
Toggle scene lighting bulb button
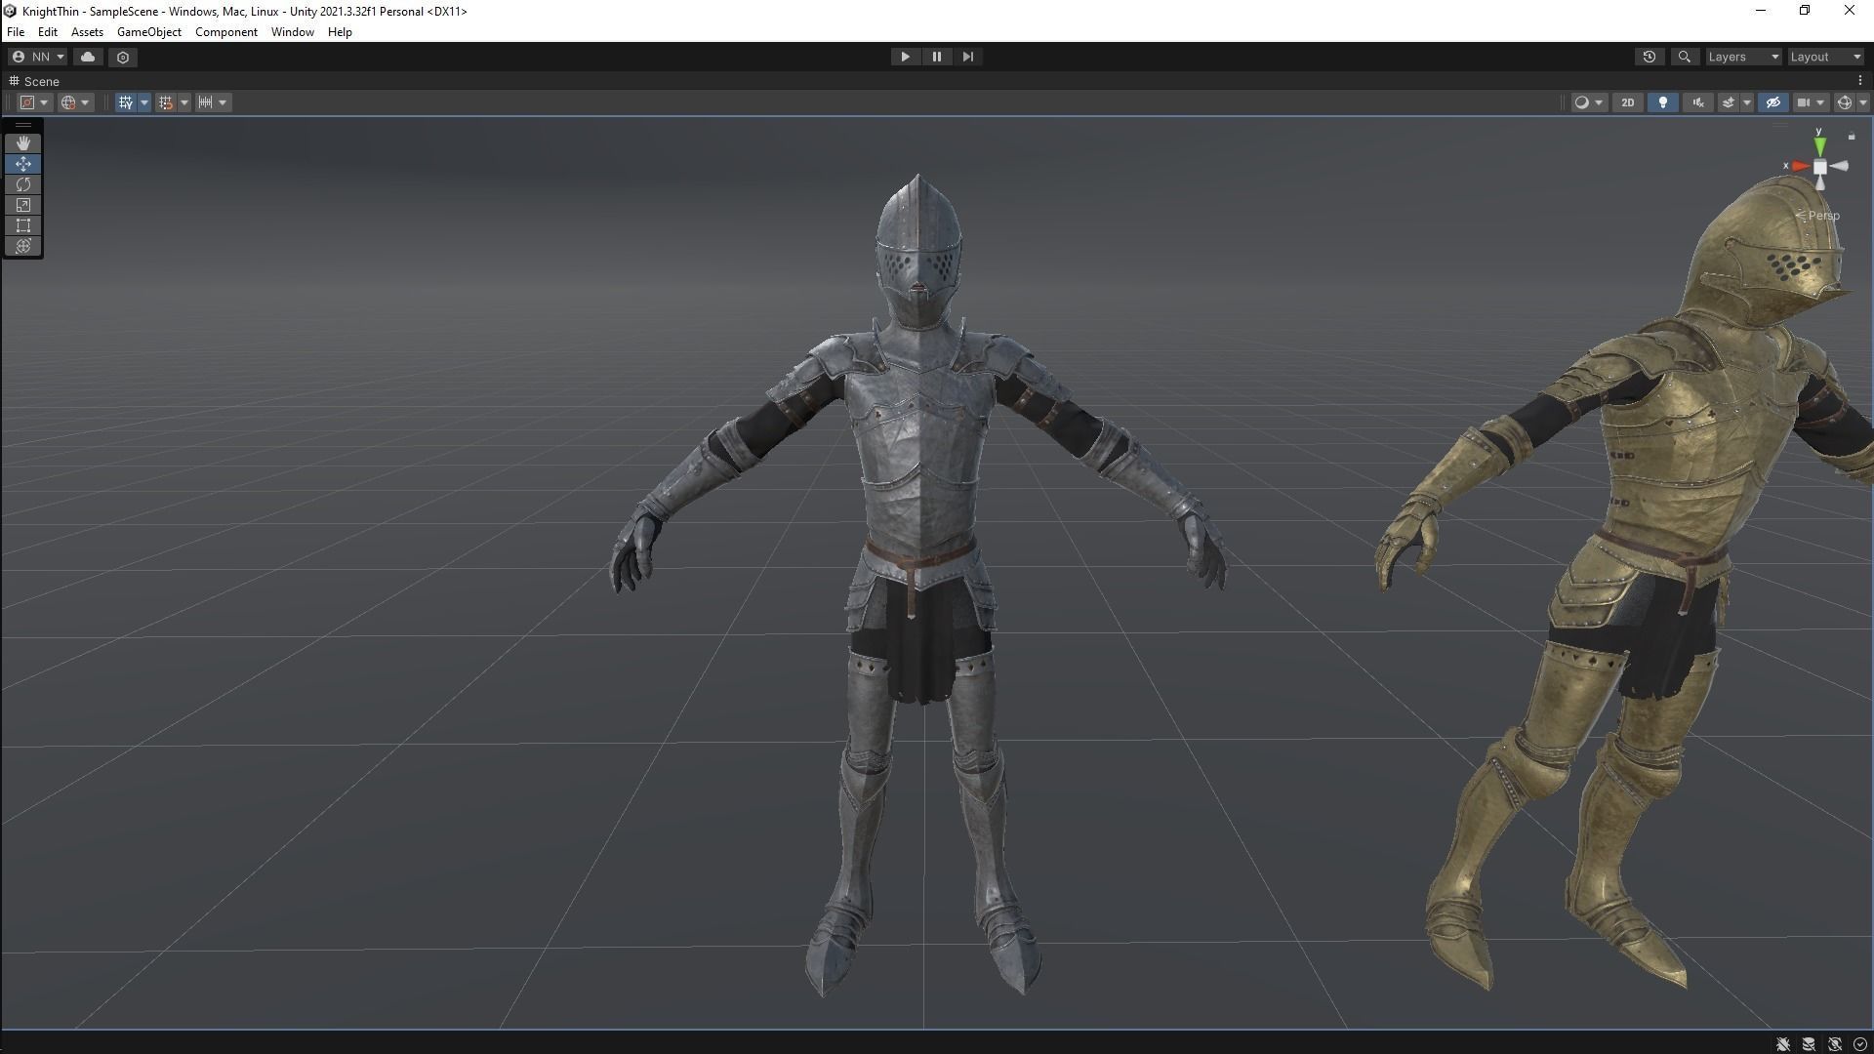point(1663,102)
